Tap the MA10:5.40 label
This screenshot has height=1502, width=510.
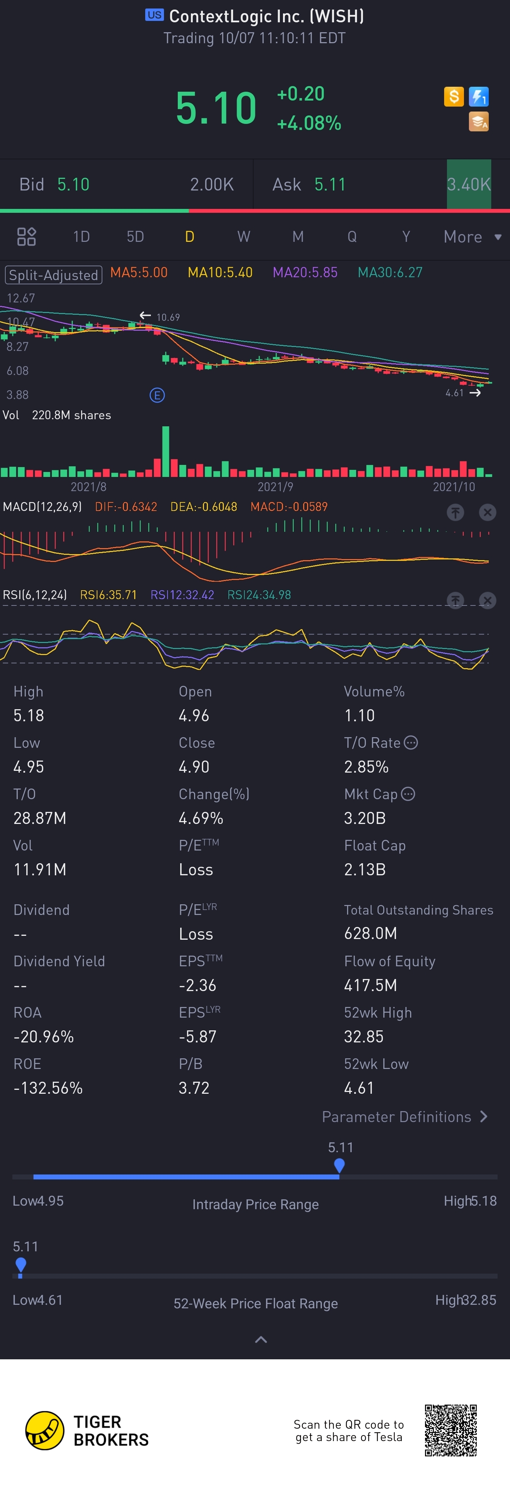coord(220,272)
